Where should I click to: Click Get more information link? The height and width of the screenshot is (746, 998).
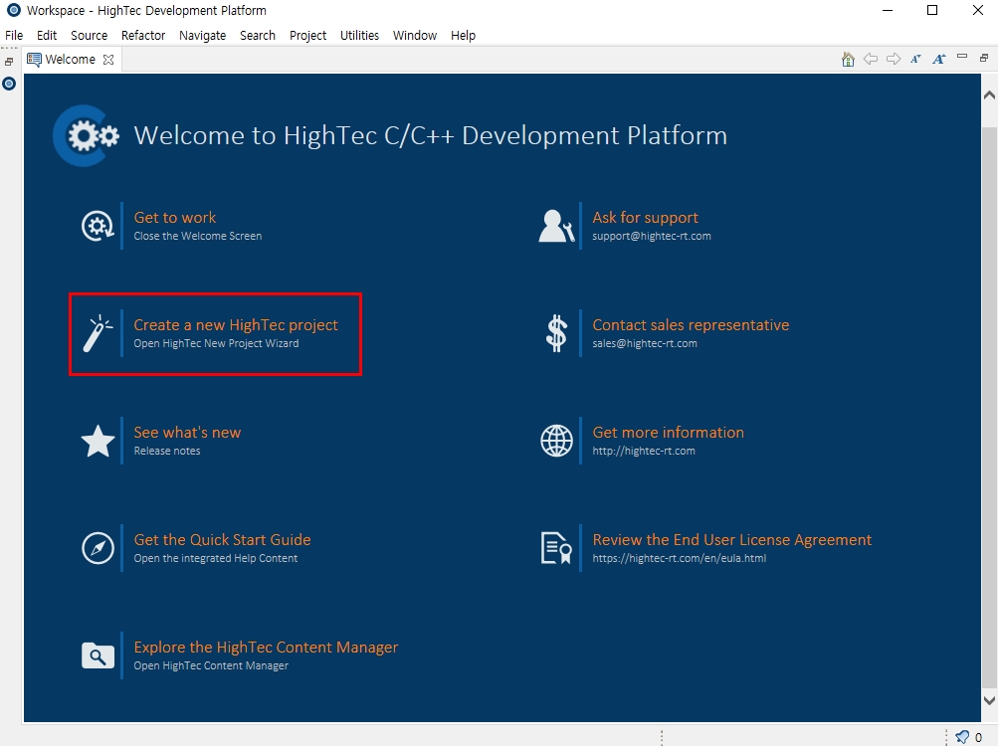669,433
